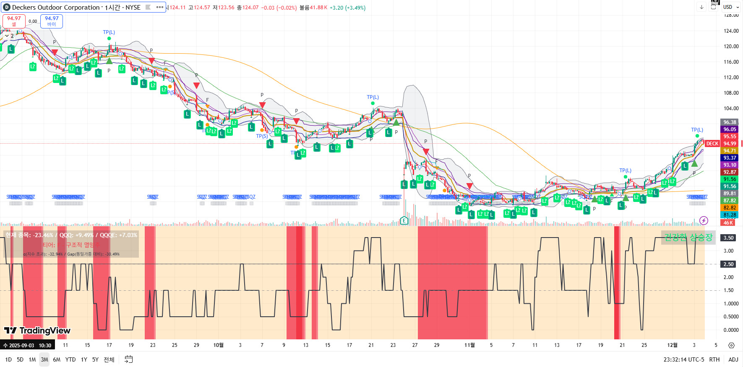Click the Deckers Outdoor Corporation symbol title
The width and height of the screenshot is (743, 367).
coord(56,8)
